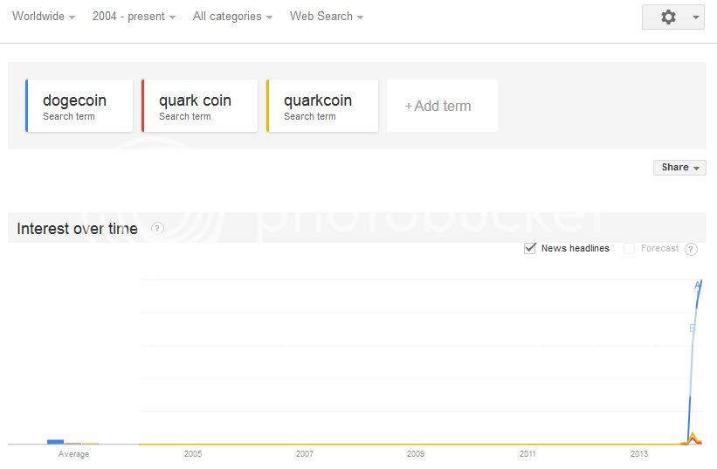Select the quark coin search term card

click(x=200, y=106)
